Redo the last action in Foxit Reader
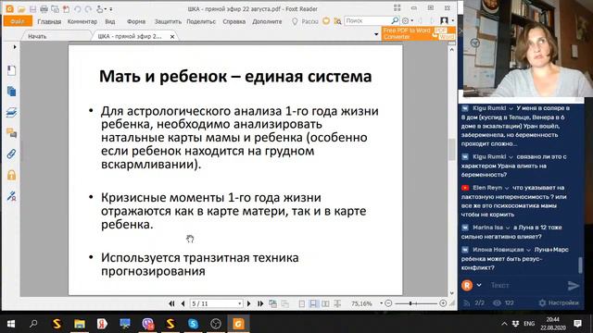Image resolution: width=593 pixels, height=333 pixels. [x=88, y=8]
